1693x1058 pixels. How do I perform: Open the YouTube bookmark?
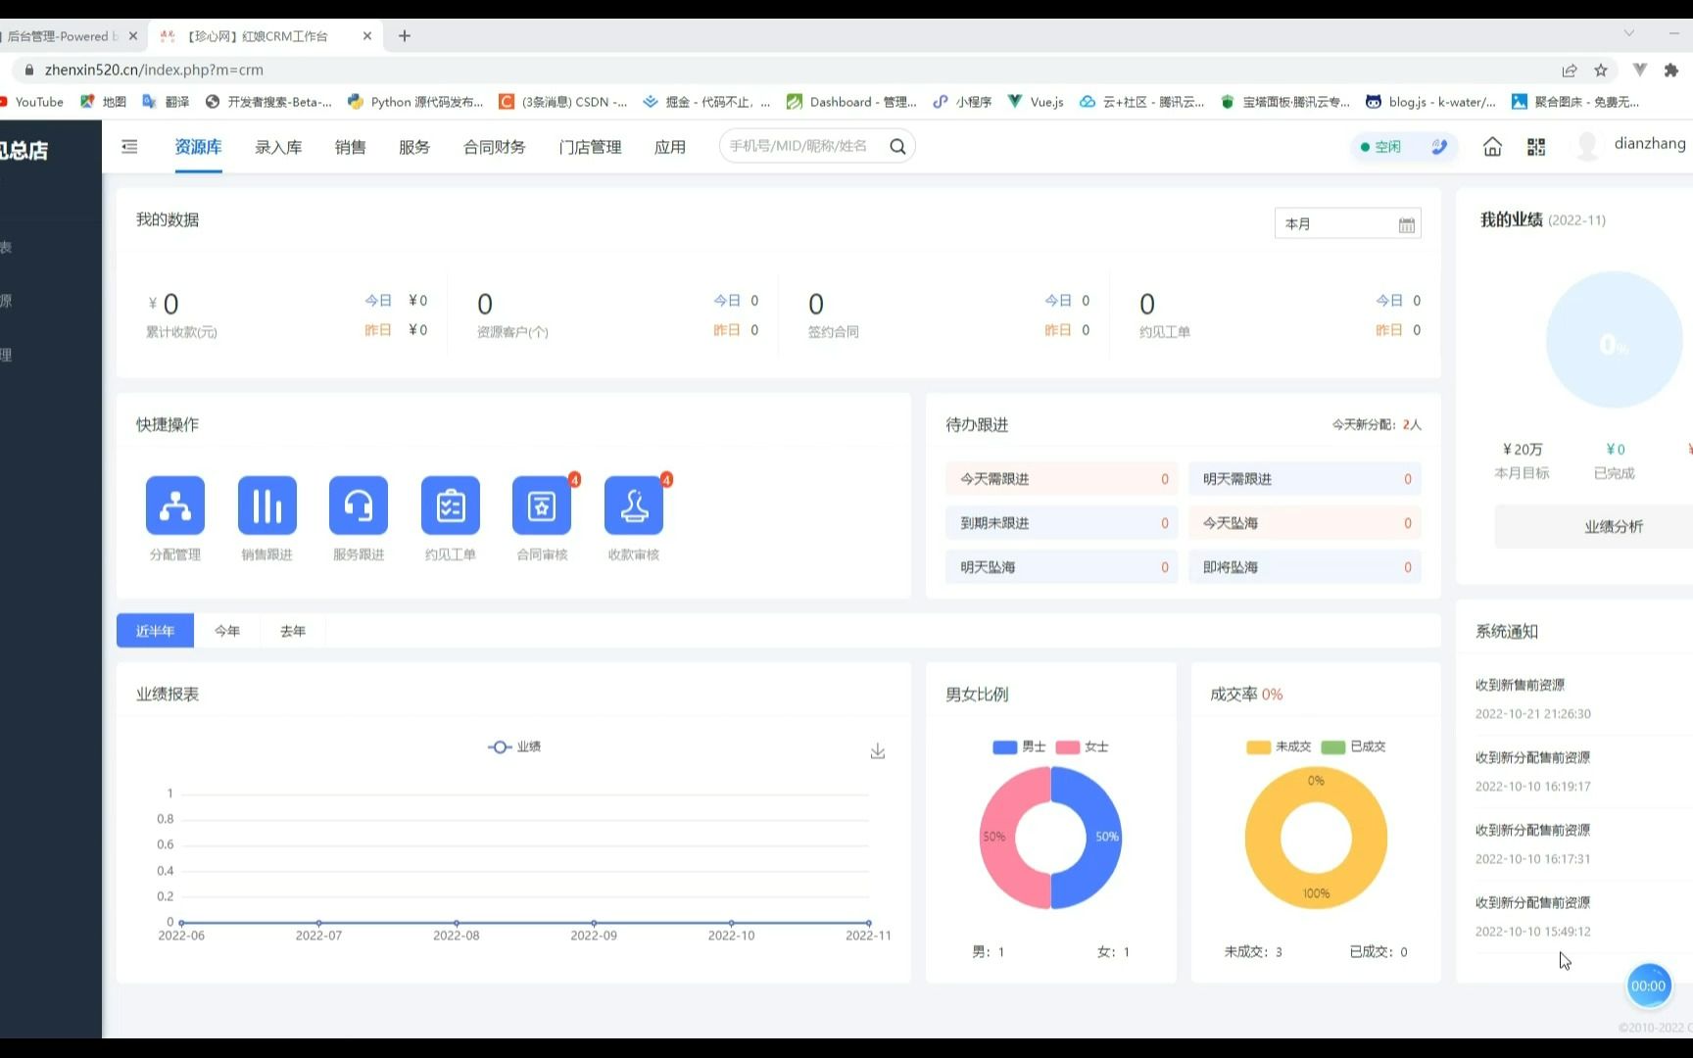[x=32, y=102]
